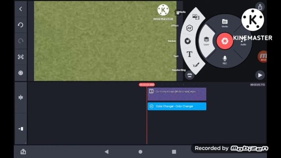Image resolution: width=281 pixels, height=158 pixels.
Task: Select the purple video clip on the timeline
Action: (x=177, y=94)
